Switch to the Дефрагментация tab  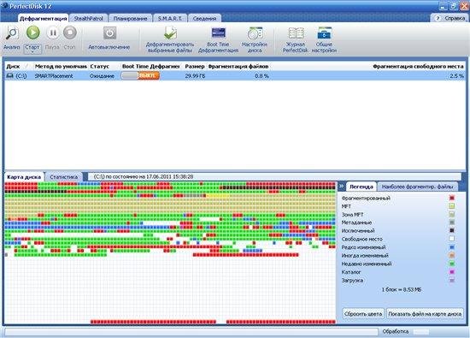tap(44, 18)
